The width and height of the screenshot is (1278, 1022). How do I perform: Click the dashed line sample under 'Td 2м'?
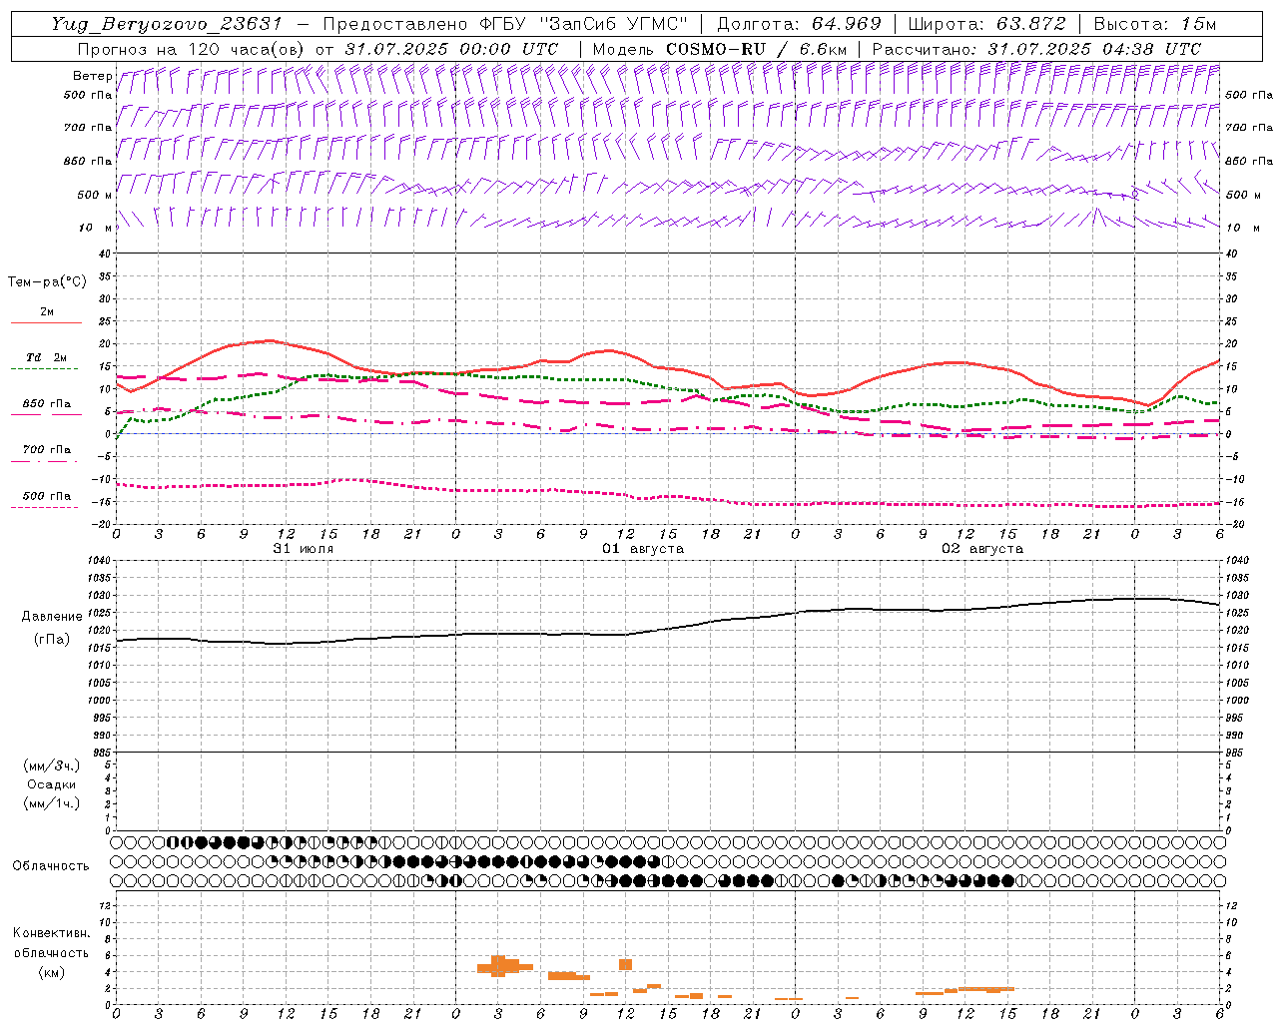coord(44,369)
